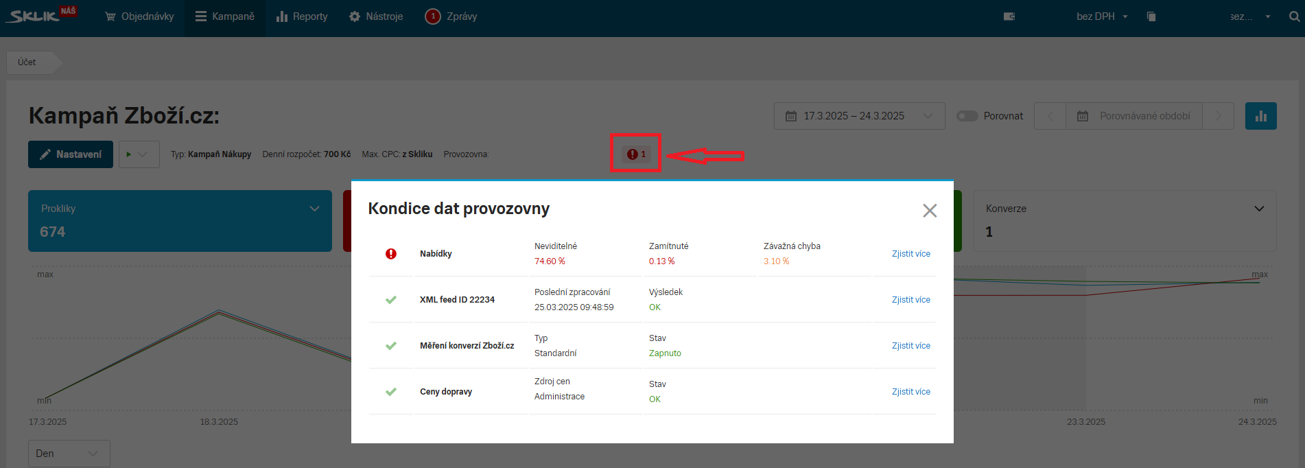Click the timestamp 25.03.2025 09:48:59
The width and height of the screenshot is (1305, 468).
tap(574, 307)
